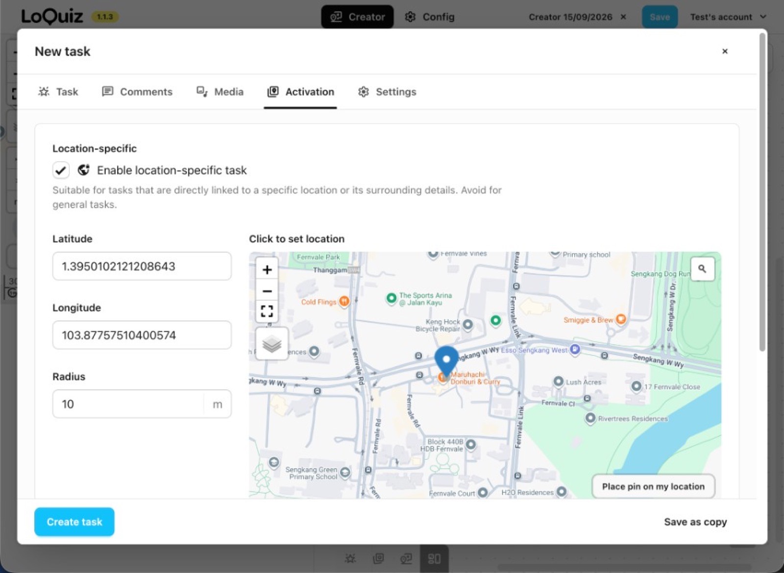Click H2O Residences marker
Screen dimensions: 784x573
562,491
